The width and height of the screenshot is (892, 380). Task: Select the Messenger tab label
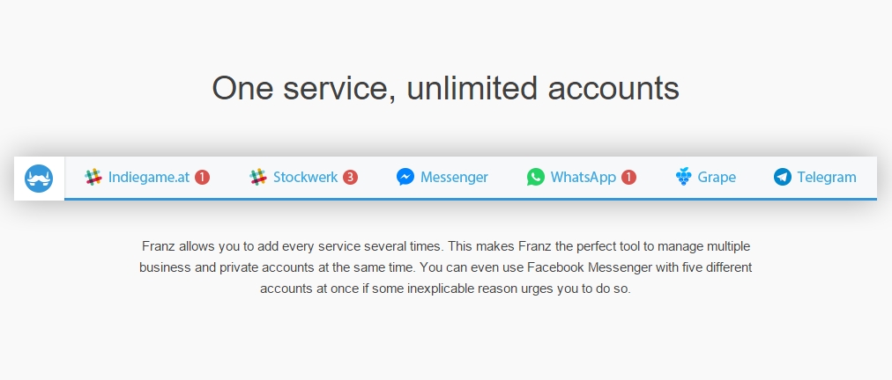[454, 177]
